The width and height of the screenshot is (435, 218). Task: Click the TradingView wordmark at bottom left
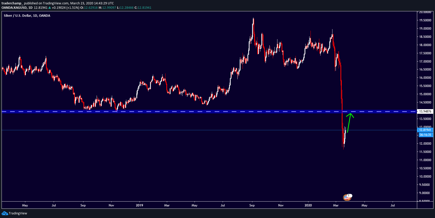click(18, 213)
